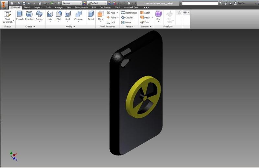Open the Point dropdown arrow
Image resolution: width=259 pixels, height=168 pixels.
pos(118,17)
